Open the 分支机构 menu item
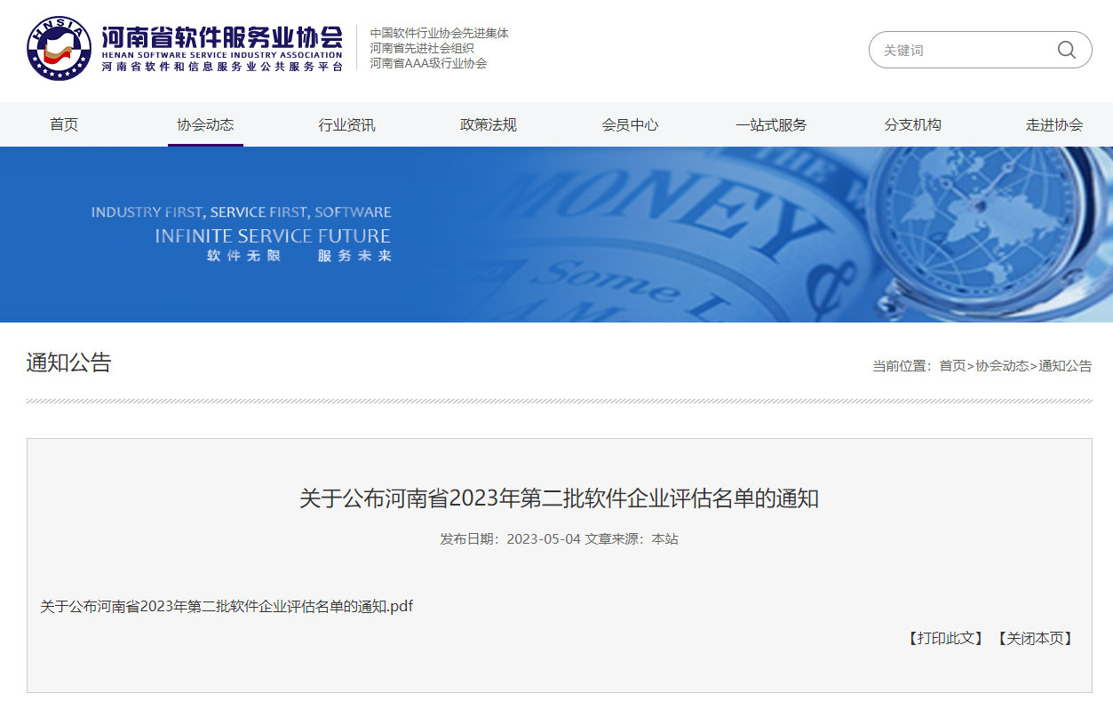The image size is (1113, 709). coord(911,124)
